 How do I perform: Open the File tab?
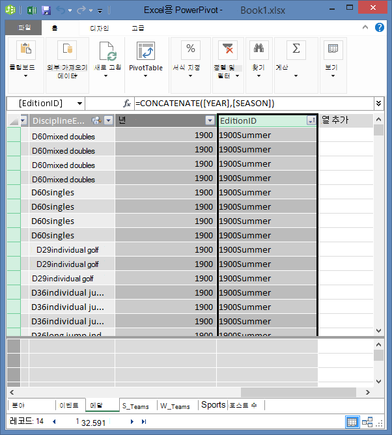24,27
